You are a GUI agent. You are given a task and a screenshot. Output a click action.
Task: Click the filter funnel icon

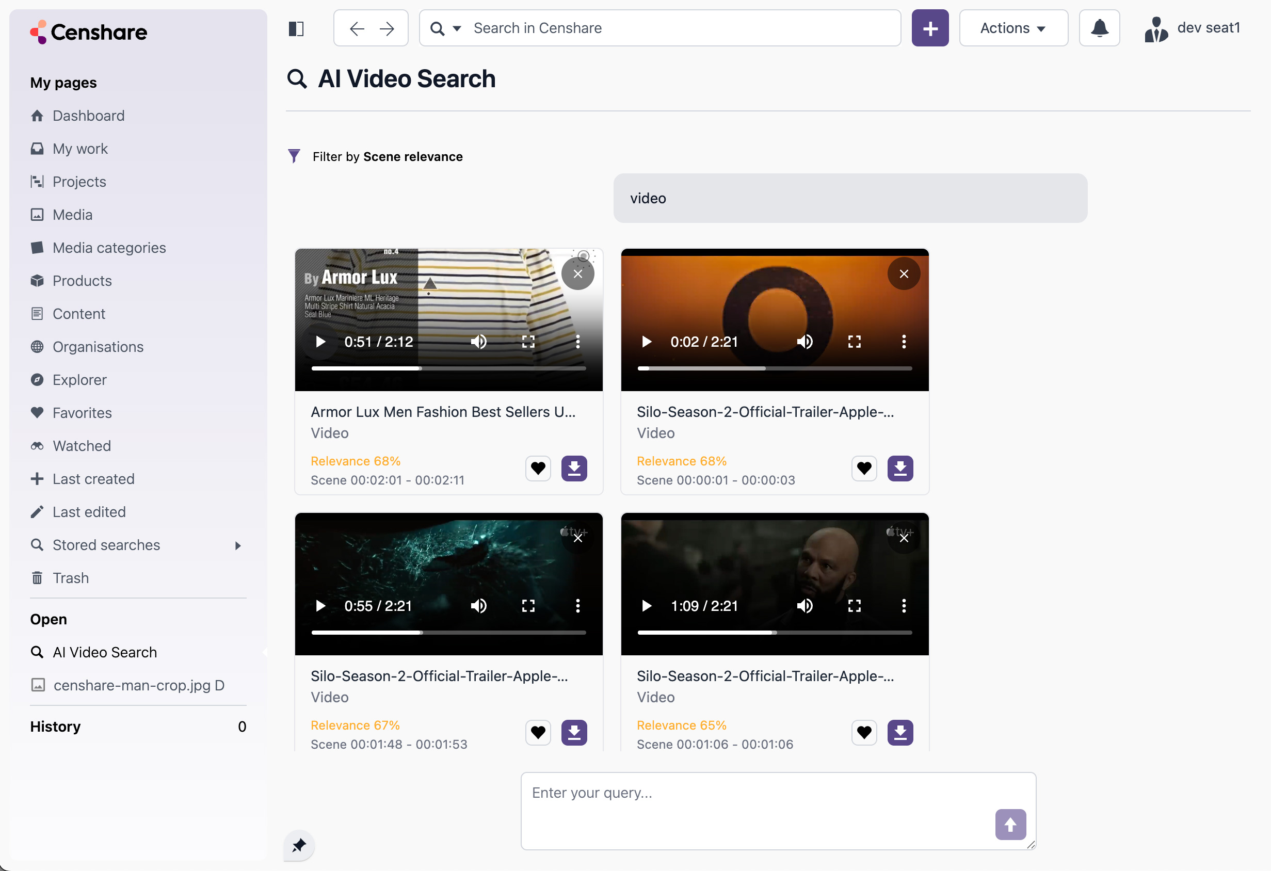pos(294,156)
